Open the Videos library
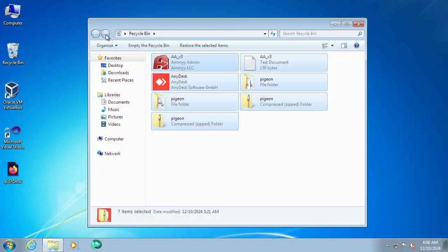 [x=114, y=124]
